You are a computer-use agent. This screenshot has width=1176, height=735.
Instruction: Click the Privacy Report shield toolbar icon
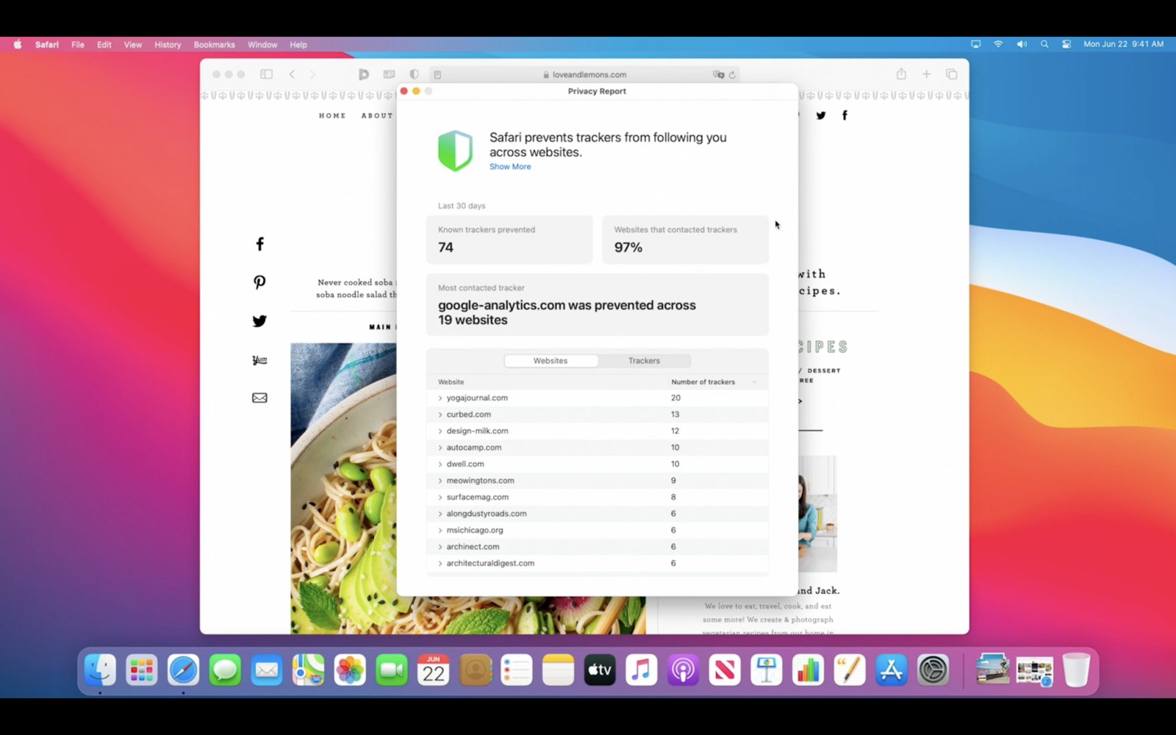pyautogui.click(x=415, y=74)
